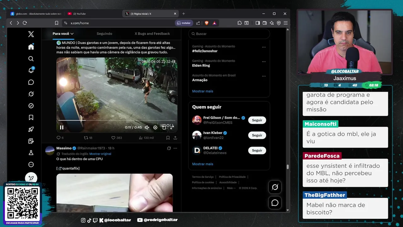Open a new browser tab
Image resolution: width=403 pixels, height=227 pixels.
tap(184, 14)
